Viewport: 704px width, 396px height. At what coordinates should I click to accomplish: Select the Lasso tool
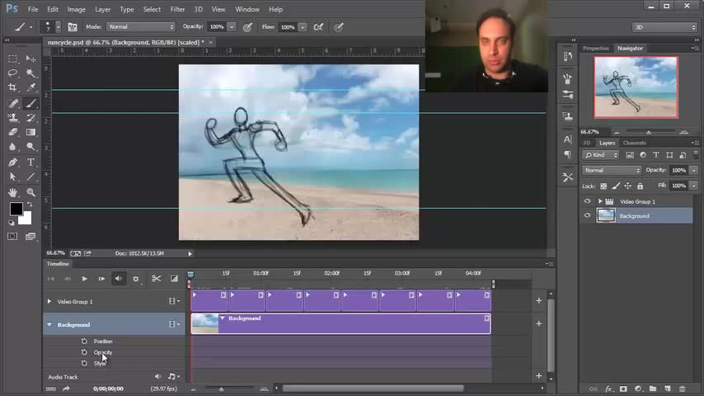tap(12, 73)
